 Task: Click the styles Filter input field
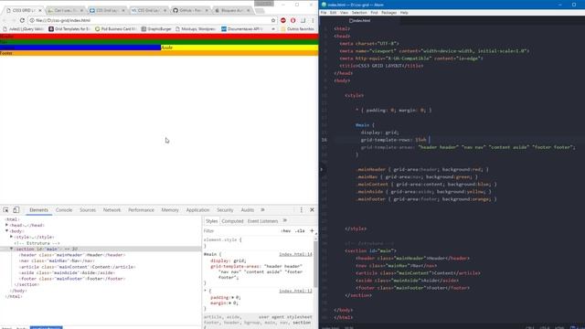(x=240, y=231)
